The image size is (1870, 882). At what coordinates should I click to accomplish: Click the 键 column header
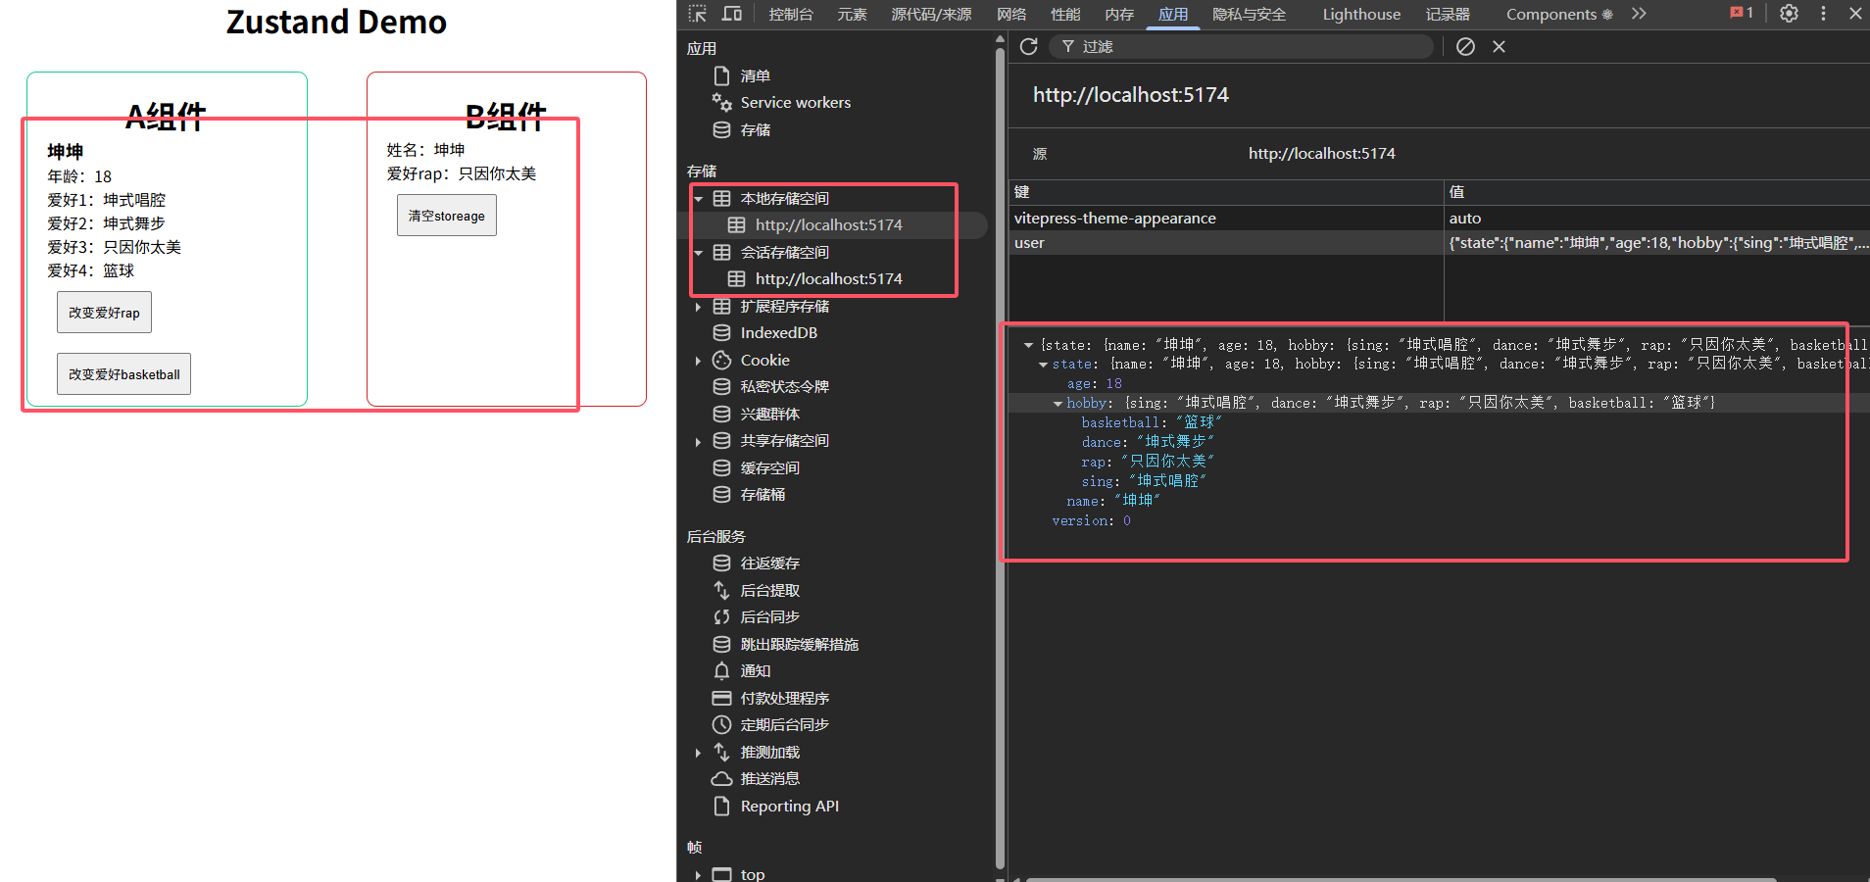click(1226, 192)
